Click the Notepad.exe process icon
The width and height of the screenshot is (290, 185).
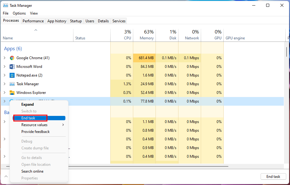(x=12, y=75)
